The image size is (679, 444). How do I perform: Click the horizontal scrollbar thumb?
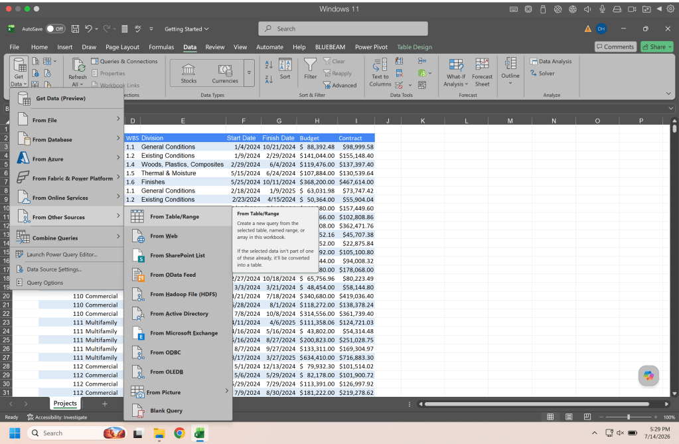tap(536, 404)
